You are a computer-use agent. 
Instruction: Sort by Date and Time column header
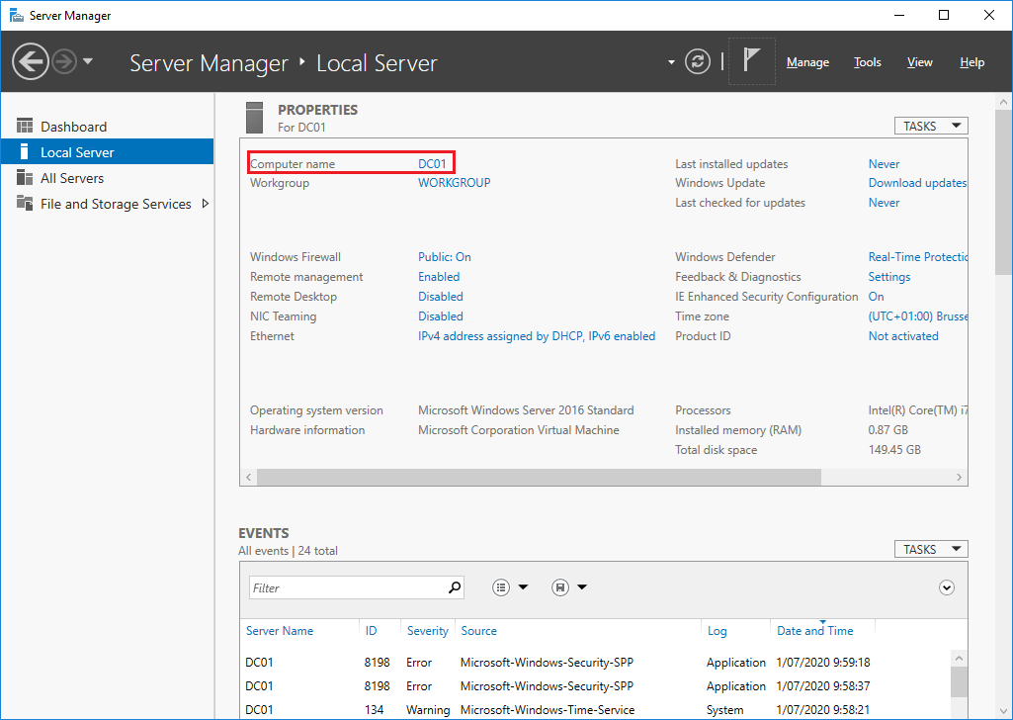(814, 631)
